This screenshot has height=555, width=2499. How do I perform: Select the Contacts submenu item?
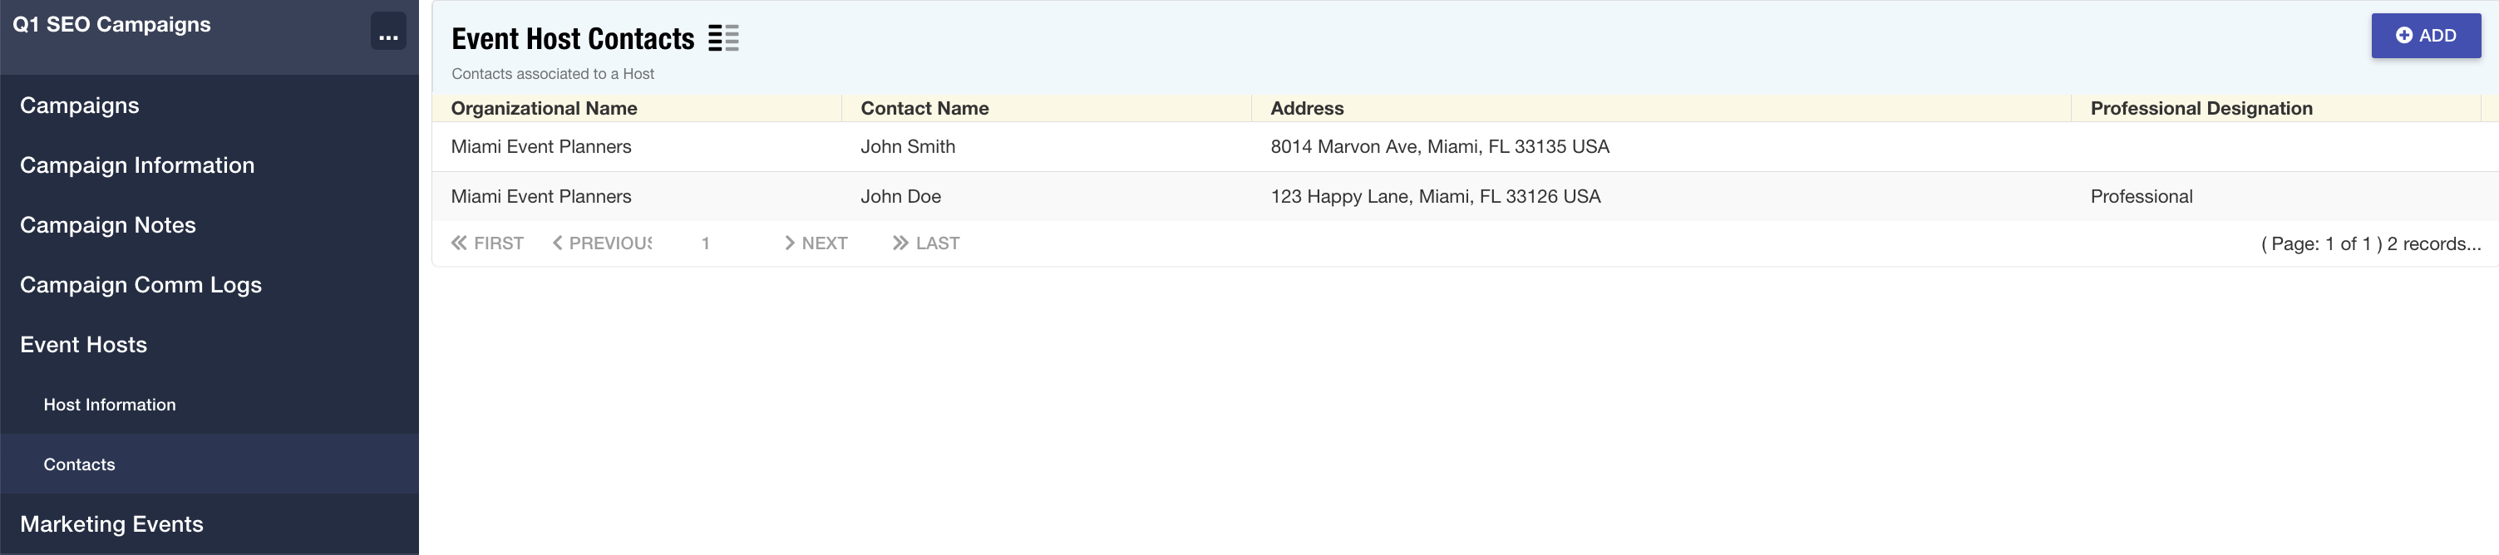coord(80,464)
